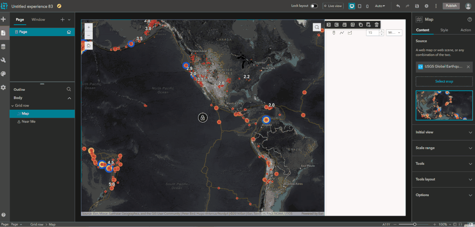Image resolution: width=475 pixels, height=227 pixels.
Task: Open Map widget help icon
Action: [x=470, y=19]
